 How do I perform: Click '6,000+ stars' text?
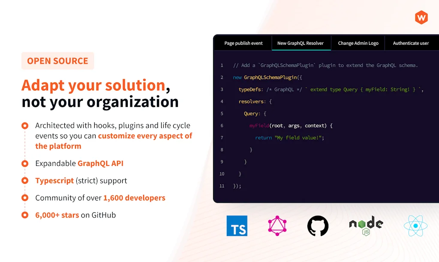click(x=57, y=215)
